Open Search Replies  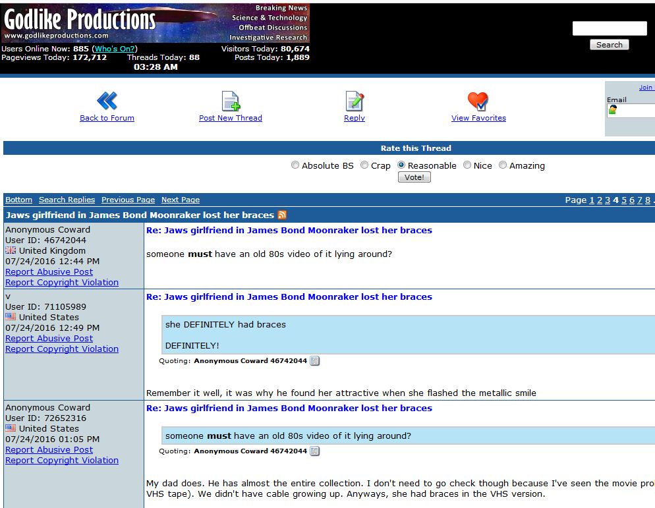67,200
